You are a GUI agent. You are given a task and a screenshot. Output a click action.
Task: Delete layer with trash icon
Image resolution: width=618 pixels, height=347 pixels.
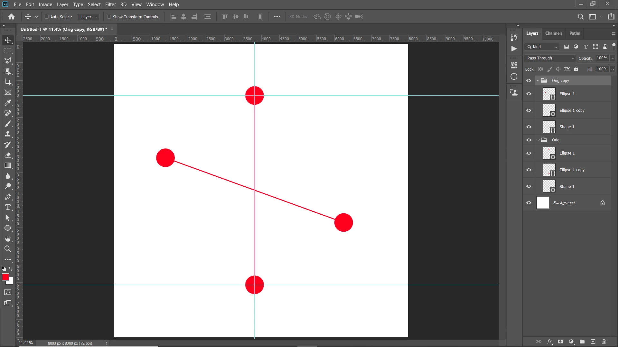click(604, 342)
